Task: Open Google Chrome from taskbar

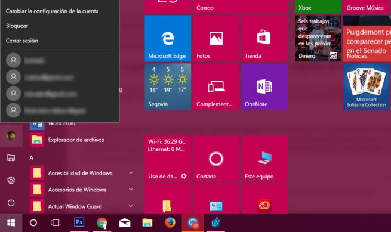Action: 101,223
